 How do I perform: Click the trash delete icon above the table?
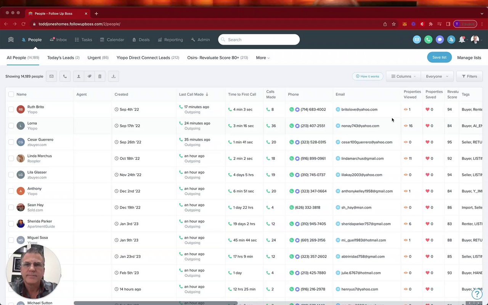click(x=100, y=76)
